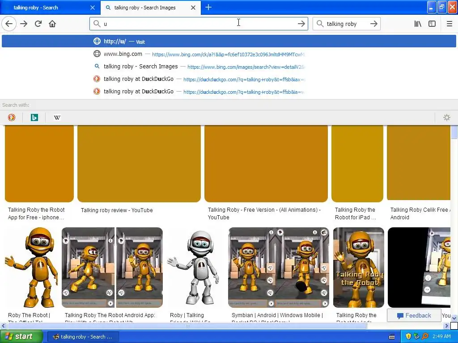Search with the DuckDuckGo engine icon
The width and height of the screenshot is (458, 343).
pos(12,117)
